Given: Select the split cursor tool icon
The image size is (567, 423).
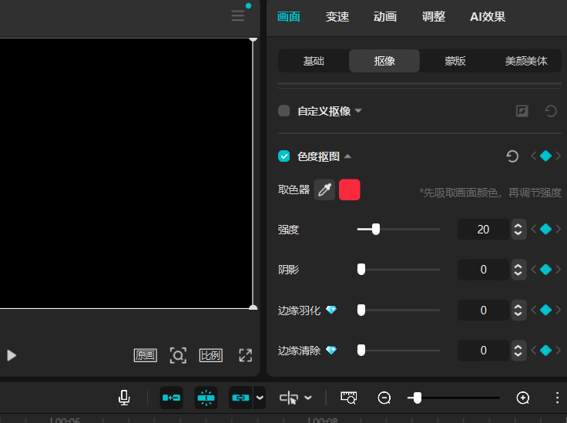Looking at the screenshot, I should [x=289, y=398].
